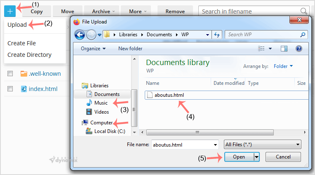Screen dimensions: 315x175
Task: Open the Organize dropdown menu
Action: pyautogui.click(x=93, y=49)
